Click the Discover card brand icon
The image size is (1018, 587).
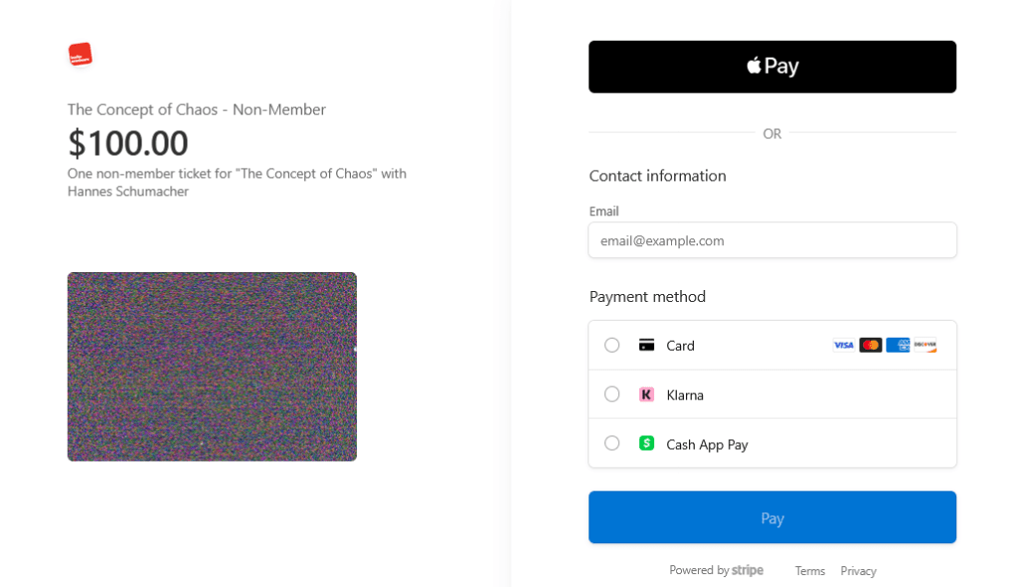(926, 345)
